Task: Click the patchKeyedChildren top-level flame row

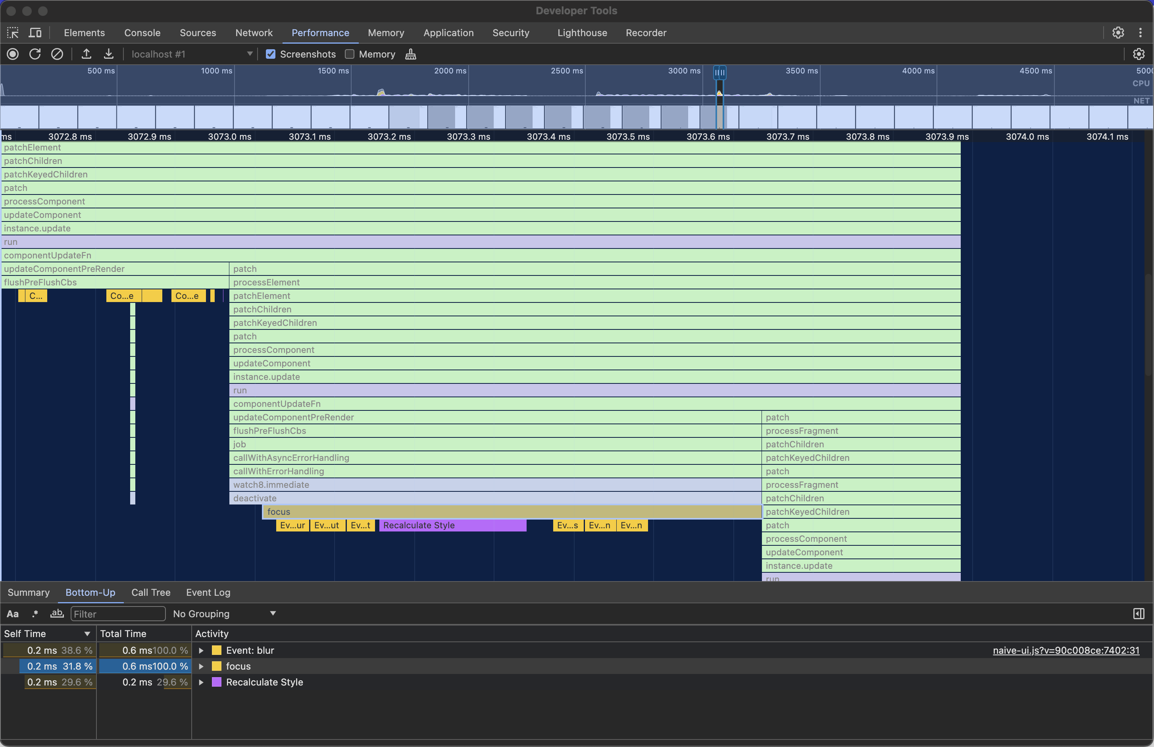Action: pos(481,175)
